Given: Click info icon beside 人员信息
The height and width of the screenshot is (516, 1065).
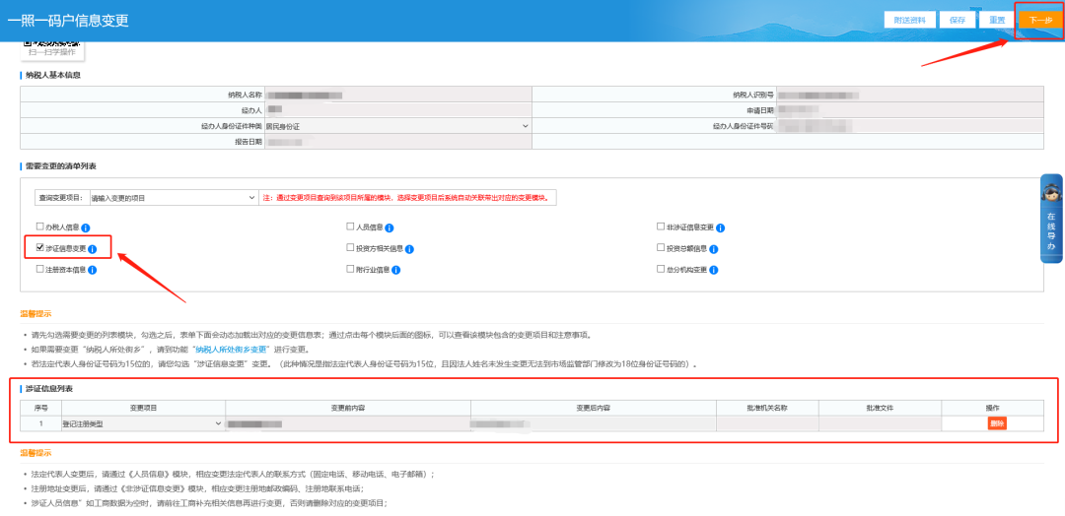Looking at the screenshot, I should (390, 228).
